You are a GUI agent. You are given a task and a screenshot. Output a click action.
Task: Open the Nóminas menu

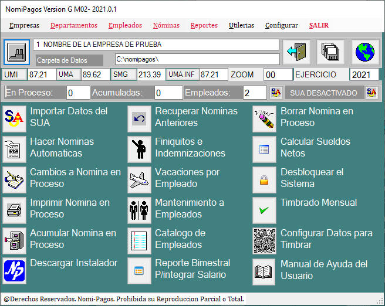(x=166, y=25)
